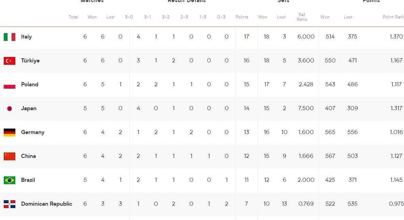404x220 pixels.
Task: Click the Italy flag icon
Action: pos(10,37)
